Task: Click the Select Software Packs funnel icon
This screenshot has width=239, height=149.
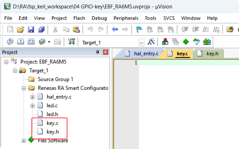Action: point(196,42)
